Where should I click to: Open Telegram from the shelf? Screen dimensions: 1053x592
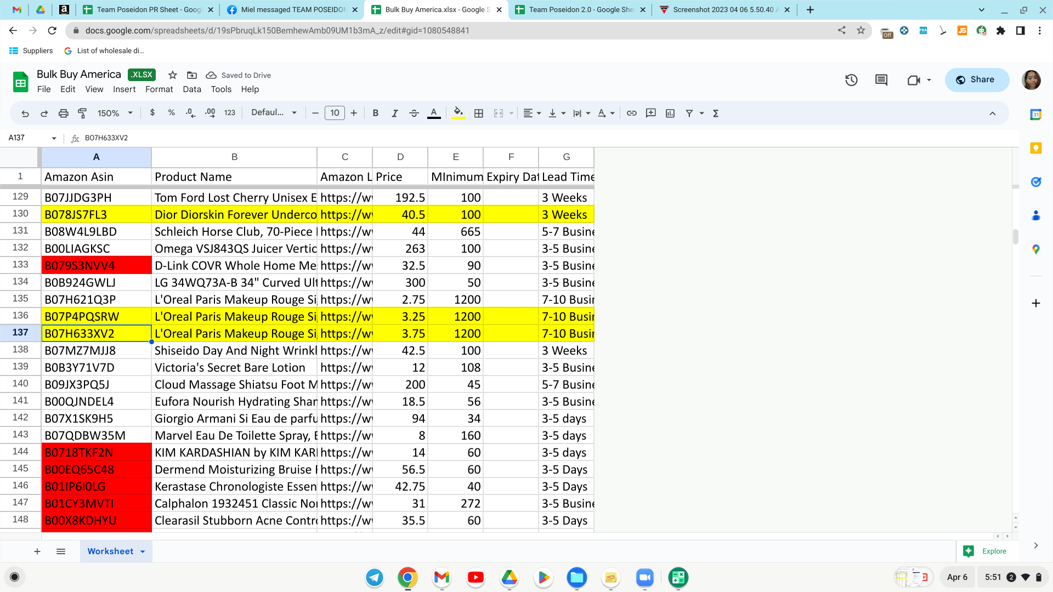point(375,577)
